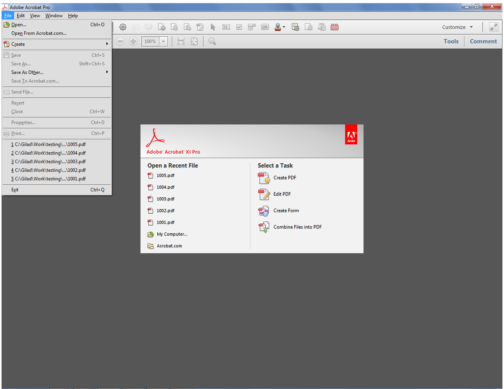Select the recent file 1005.pdf in File menu

pyautogui.click(x=49, y=144)
